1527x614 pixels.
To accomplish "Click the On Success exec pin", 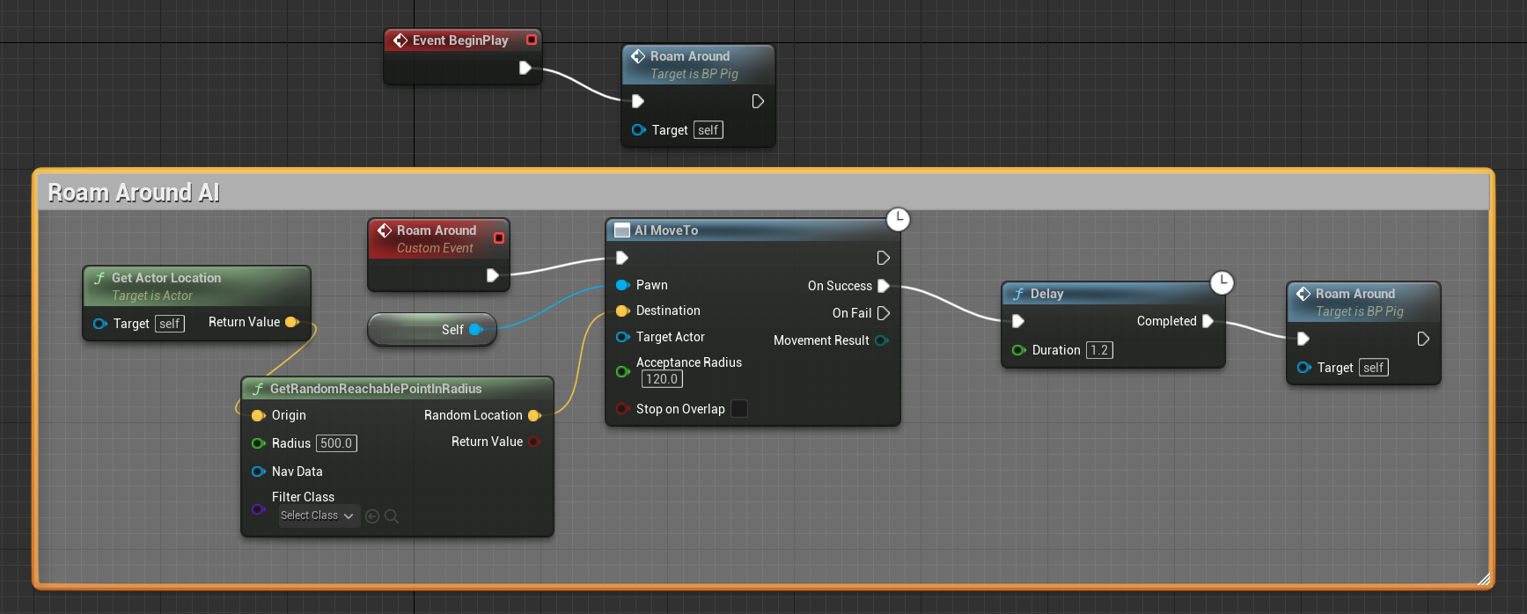I will click(884, 286).
